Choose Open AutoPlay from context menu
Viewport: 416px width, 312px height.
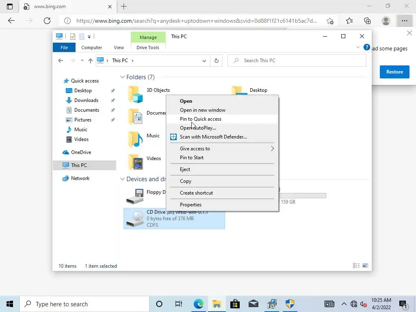pyautogui.click(x=222, y=128)
